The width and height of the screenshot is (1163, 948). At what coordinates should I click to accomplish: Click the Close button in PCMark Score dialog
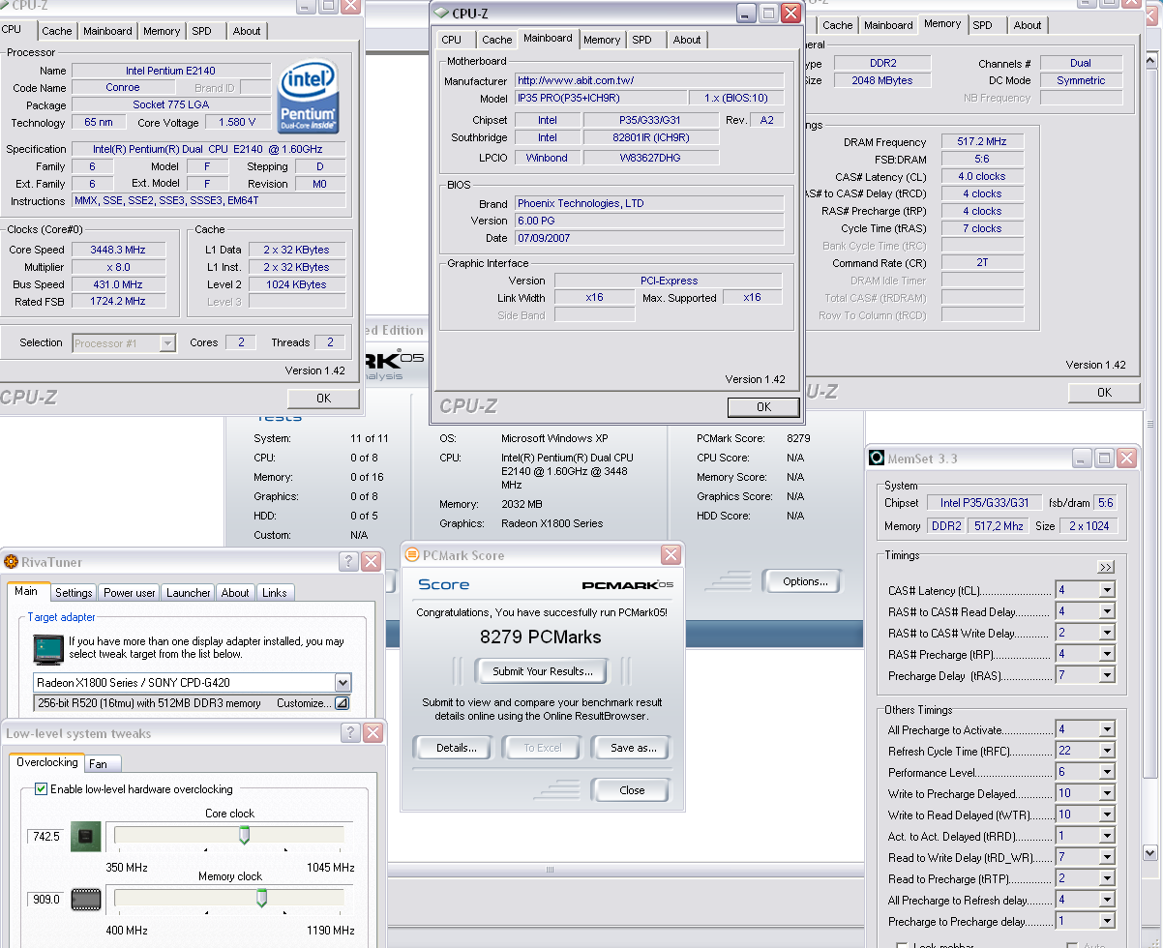pyautogui.click(x=632, y=790)
